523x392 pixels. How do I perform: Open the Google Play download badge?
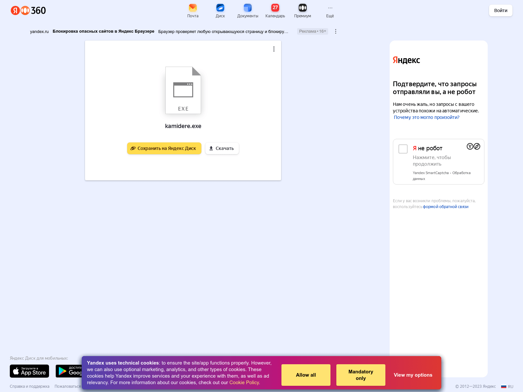69,371
